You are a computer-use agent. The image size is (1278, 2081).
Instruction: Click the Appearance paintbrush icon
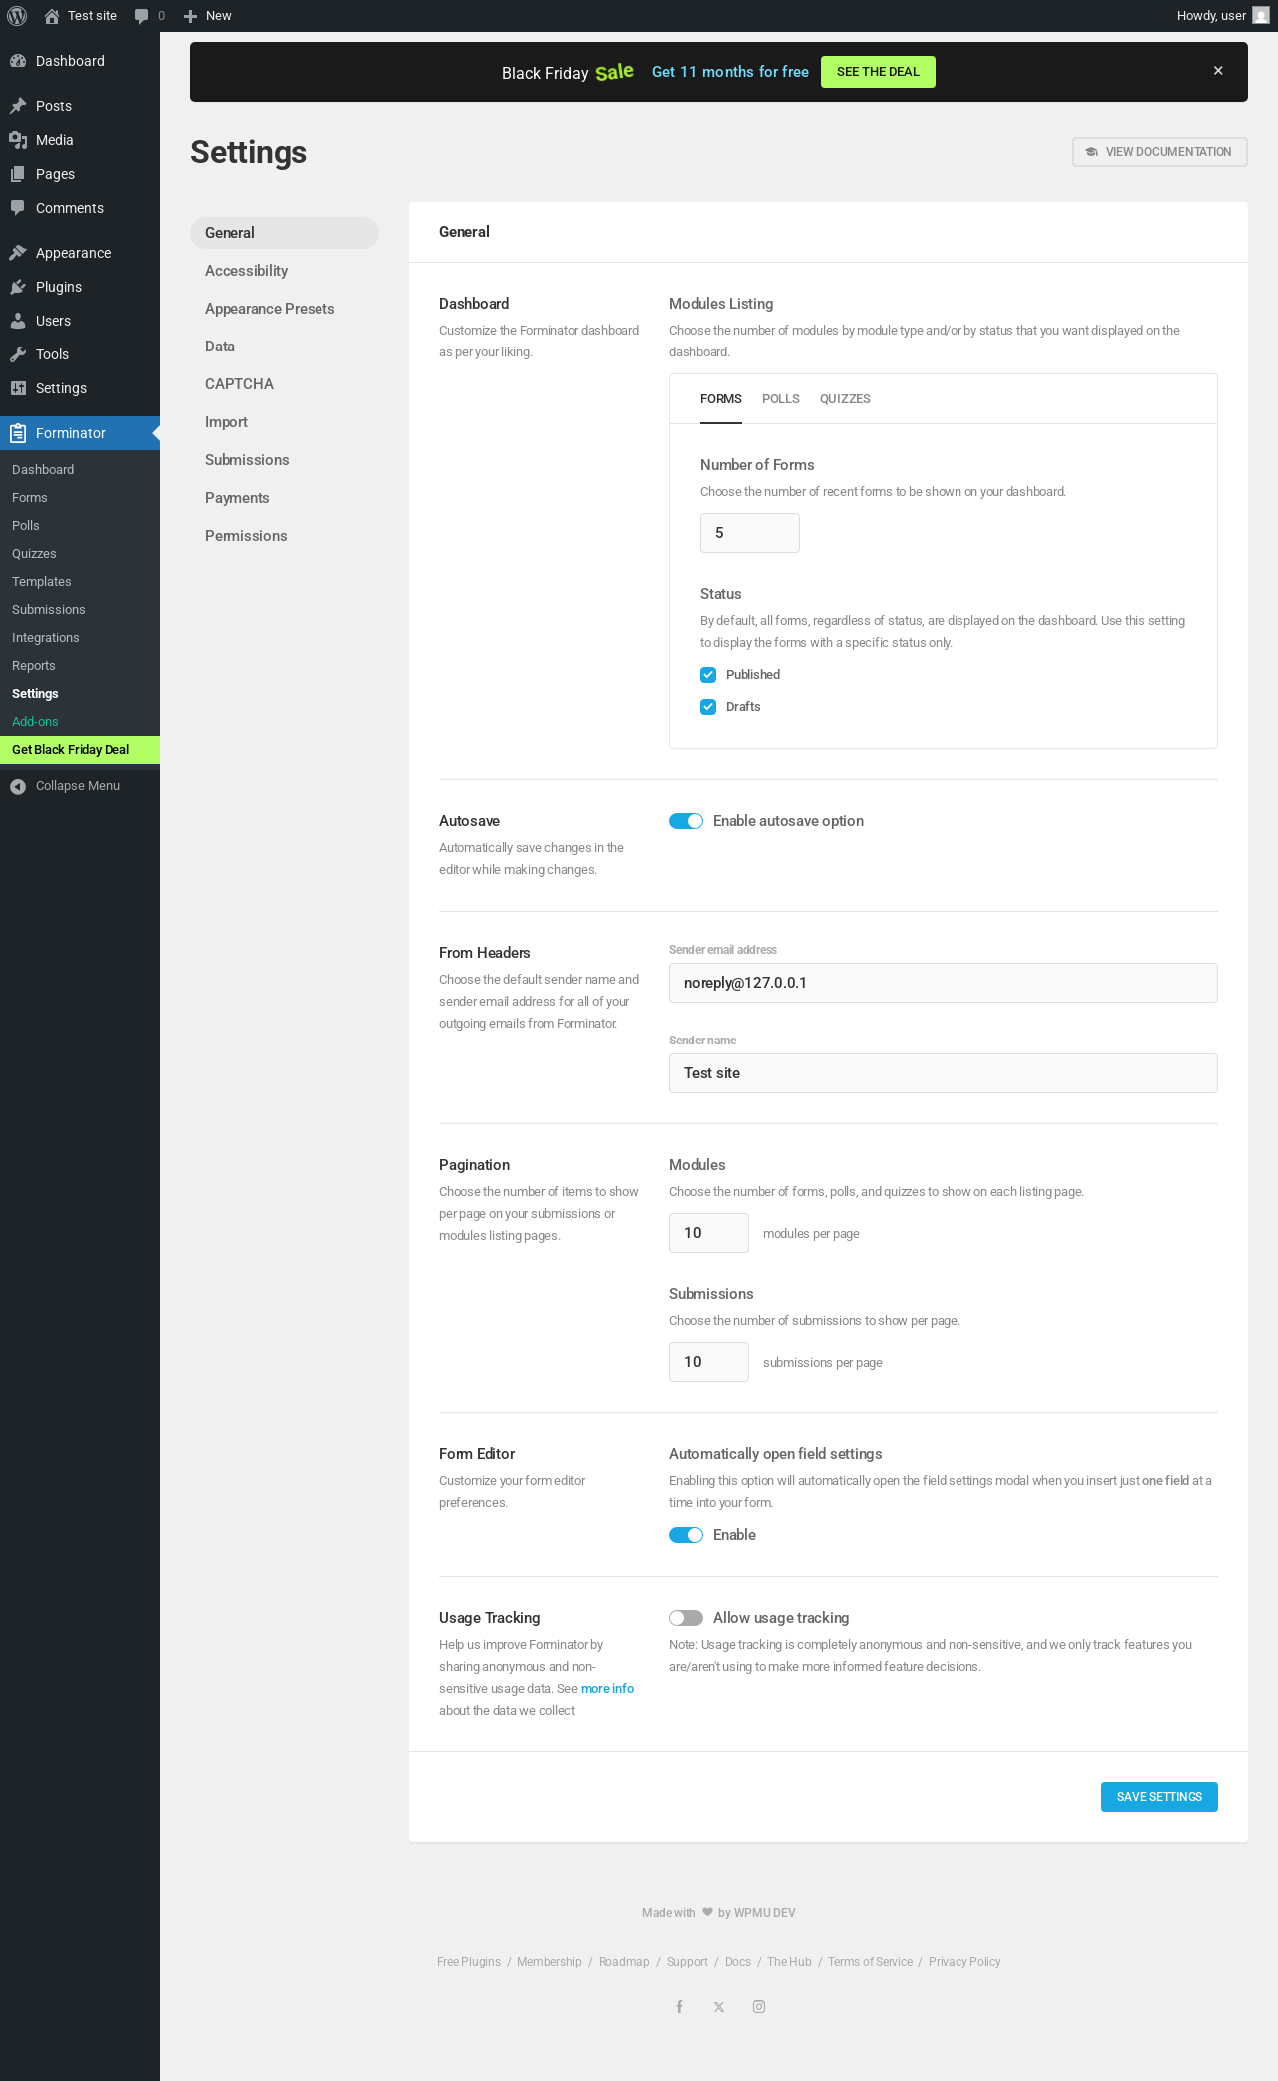click(x=18, y=253)
